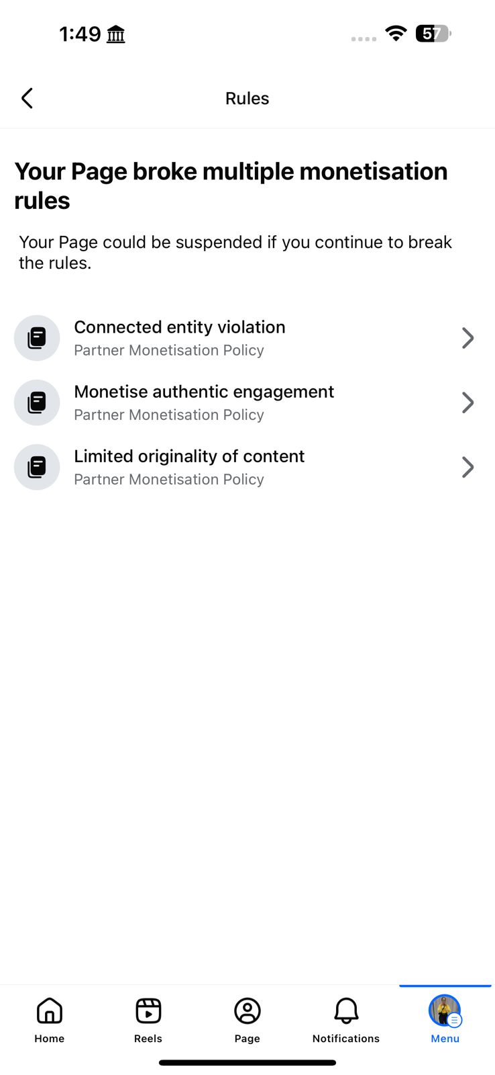The image size is (495, 1075).
Task: Tap the Monetise authentic engagement policy icon
Action: [37, 402]
